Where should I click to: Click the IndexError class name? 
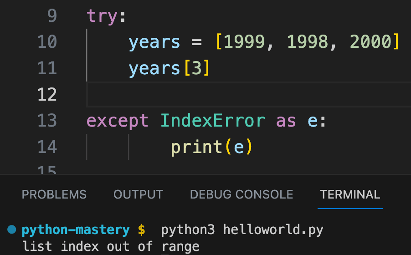pos(212,121)
